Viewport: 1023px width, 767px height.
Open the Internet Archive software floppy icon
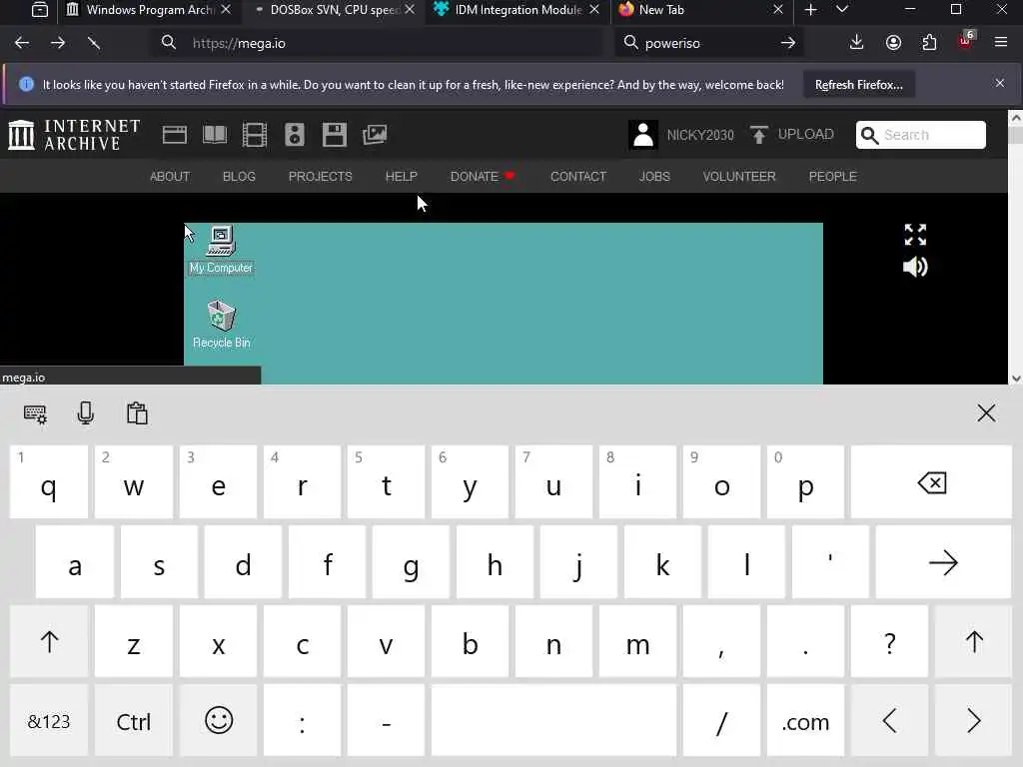[x=334, y=135]
